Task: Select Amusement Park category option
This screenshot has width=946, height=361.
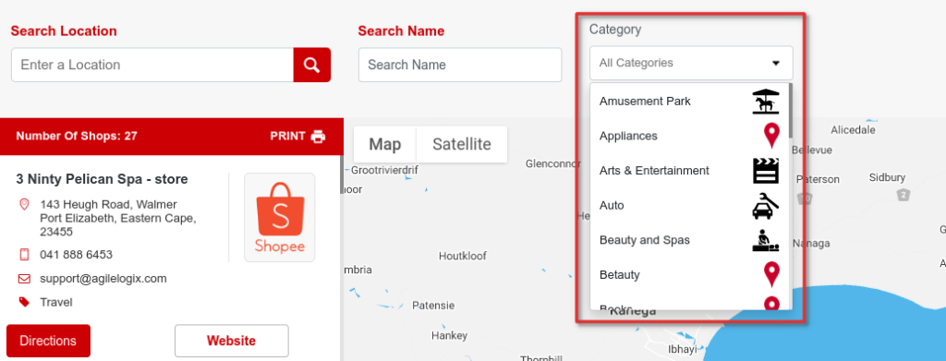Action: click(x=688, y=102)
